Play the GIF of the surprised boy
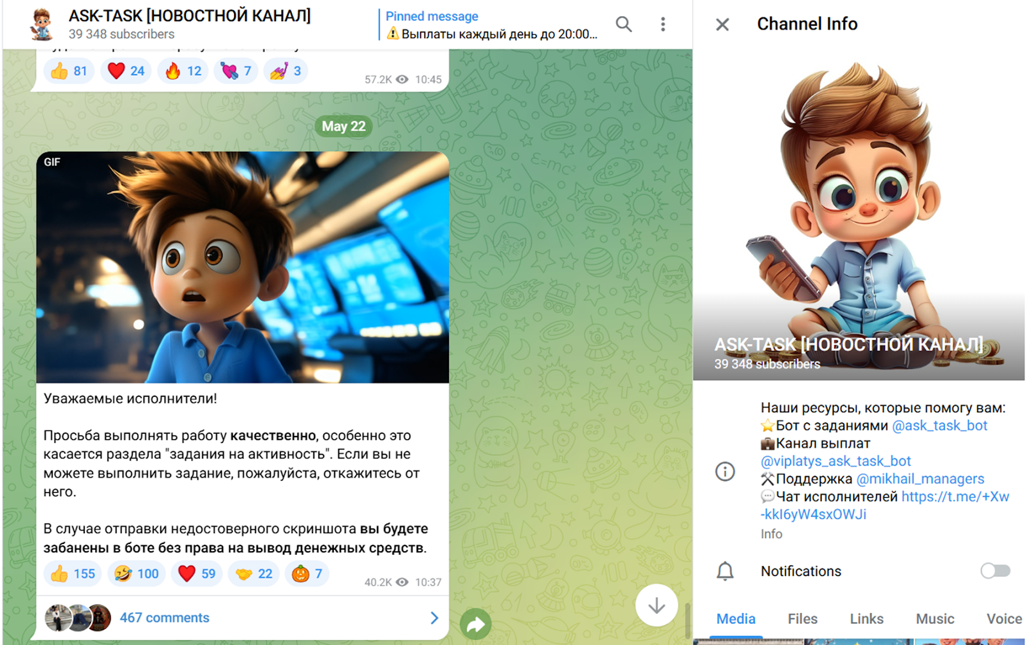 coord(242,268)
